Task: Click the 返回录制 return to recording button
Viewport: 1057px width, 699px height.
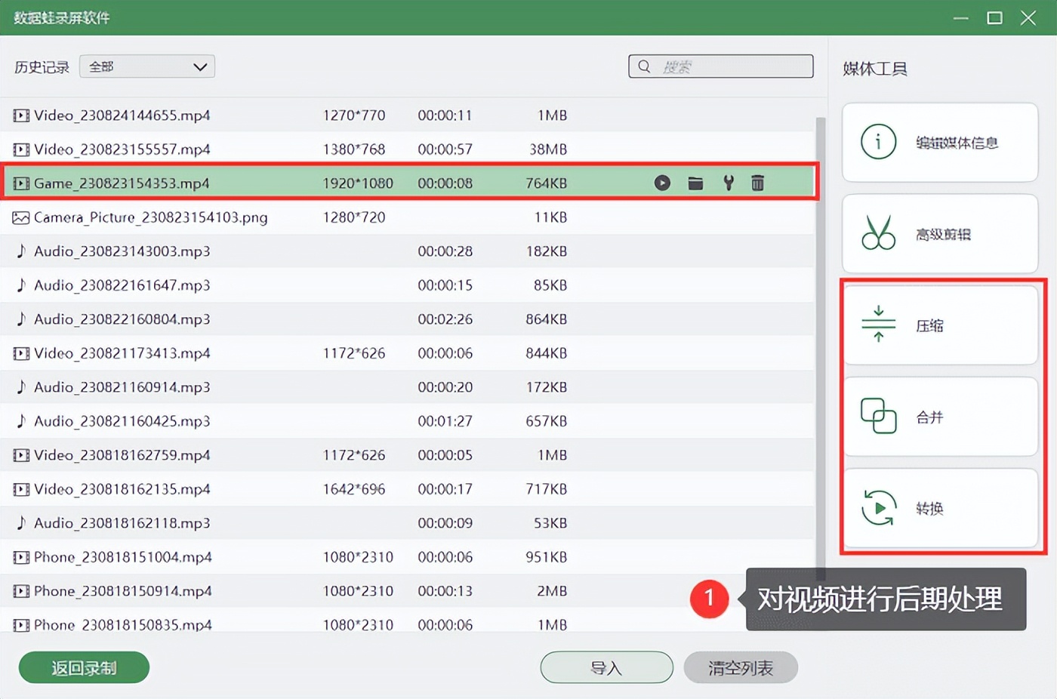Action: (83, 667)
